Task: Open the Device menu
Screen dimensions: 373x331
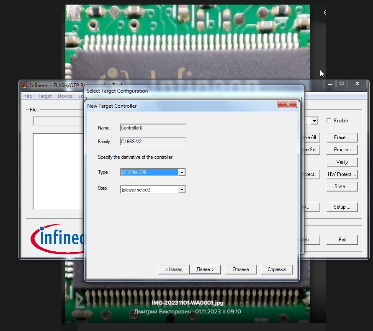Action: 65,96
